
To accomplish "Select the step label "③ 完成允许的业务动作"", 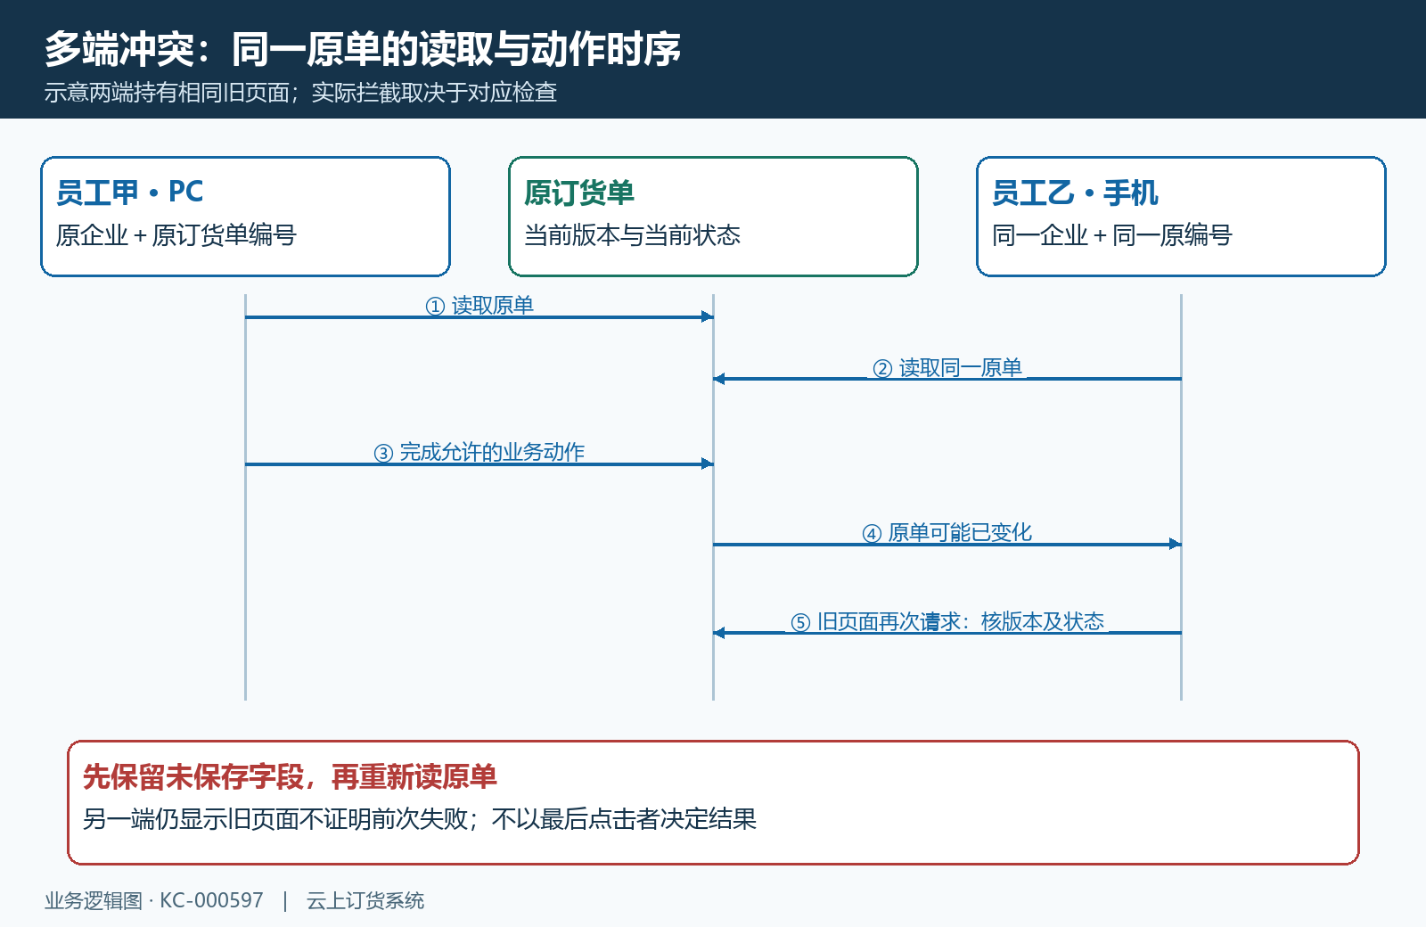I will pyautogui.click(x=479, y=453).
